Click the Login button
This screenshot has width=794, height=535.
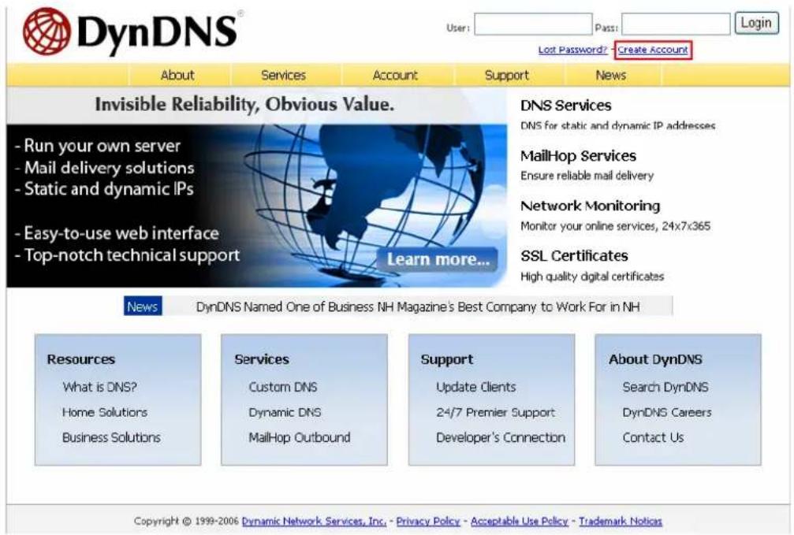coord(756,24)
